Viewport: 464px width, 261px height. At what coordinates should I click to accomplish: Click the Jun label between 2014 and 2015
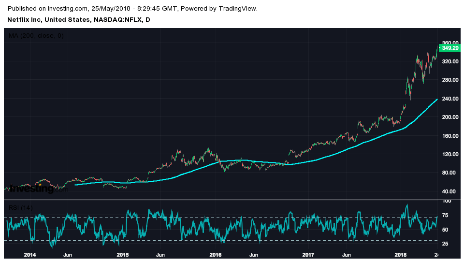(68, 255)
